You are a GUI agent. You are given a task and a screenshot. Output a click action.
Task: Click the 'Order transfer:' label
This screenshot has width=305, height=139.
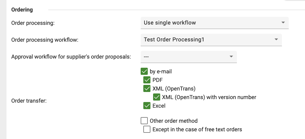29,101
